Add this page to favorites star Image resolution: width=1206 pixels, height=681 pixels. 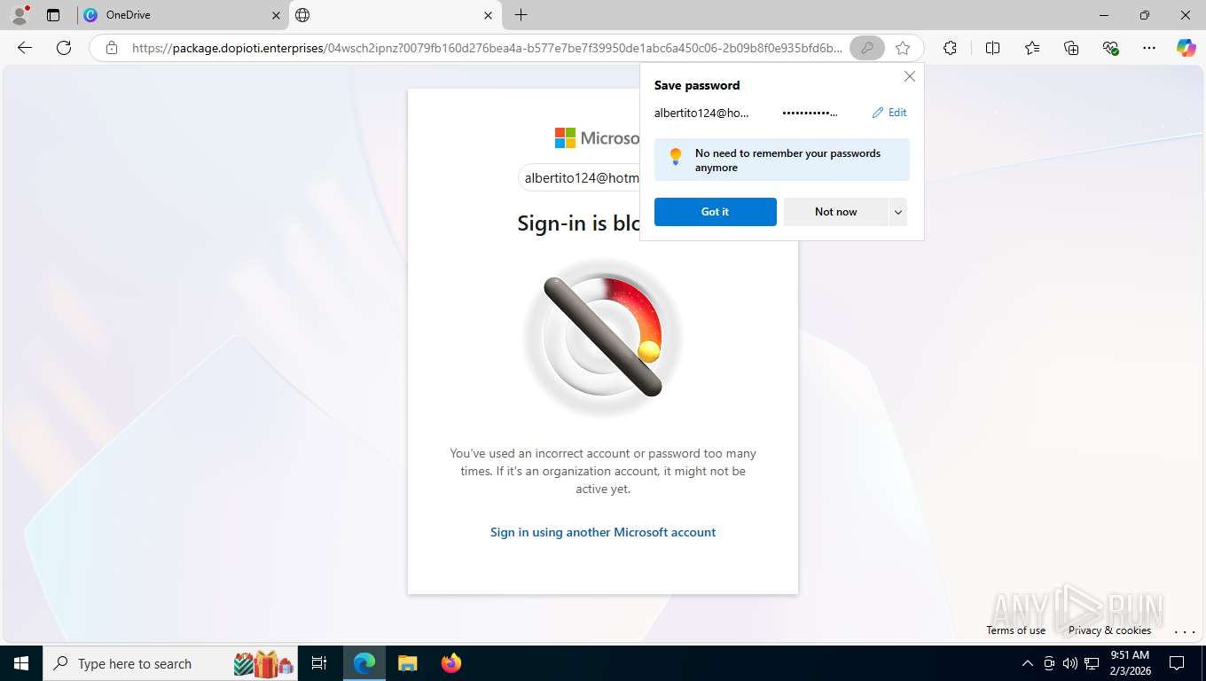903,48
